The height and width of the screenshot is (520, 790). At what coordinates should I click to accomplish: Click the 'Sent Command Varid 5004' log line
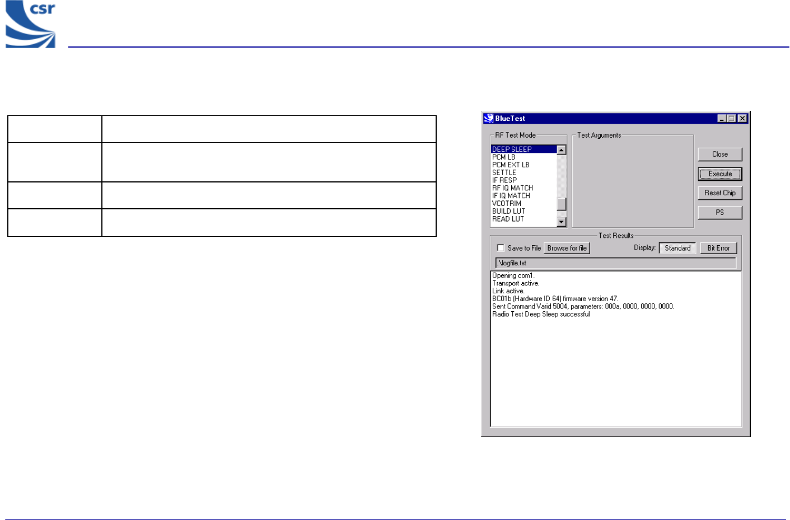click(583, 307)
